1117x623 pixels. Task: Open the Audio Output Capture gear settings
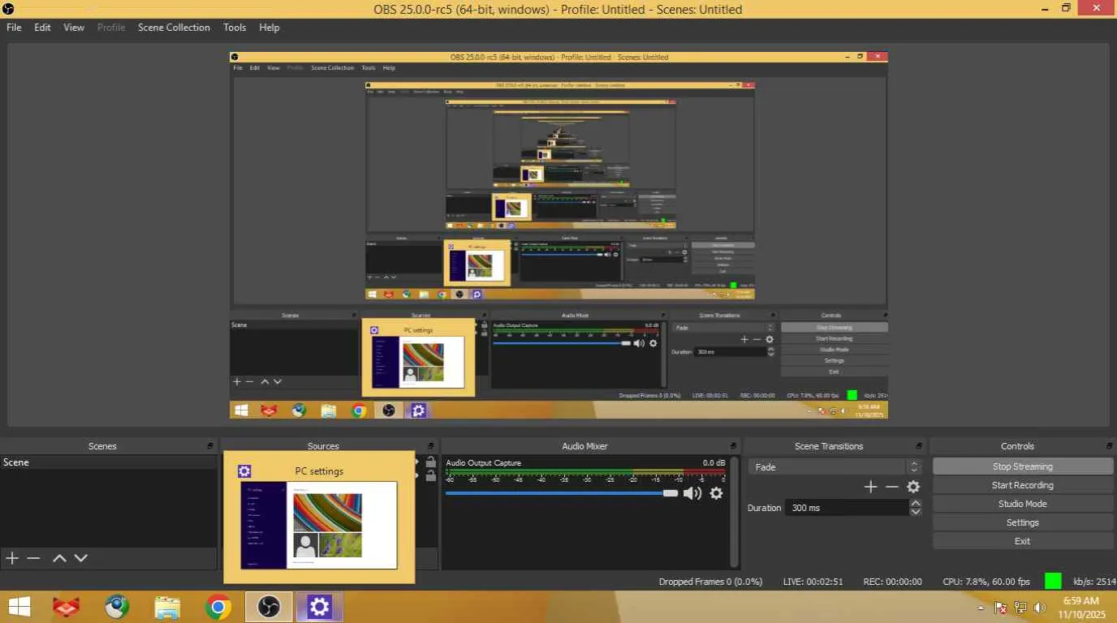point(716,493)
